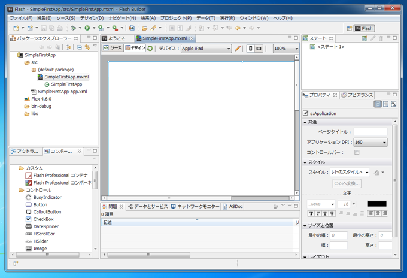Select <ステート 1> in States panel
Image resolution: width=407 pixels, height=278 pixels.
(x=330, y=47)
